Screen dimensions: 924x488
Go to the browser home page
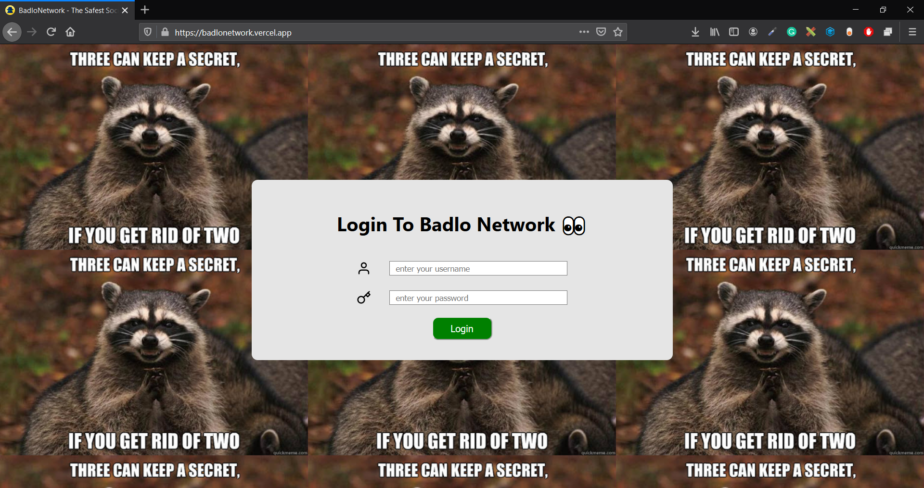point(70,32)
